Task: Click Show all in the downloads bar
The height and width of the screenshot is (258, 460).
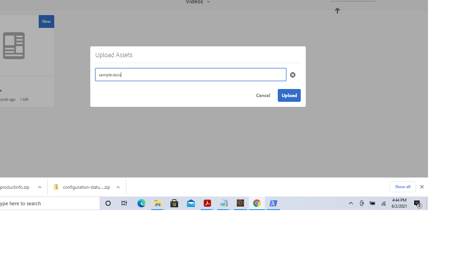Action: tap(402, 186)
